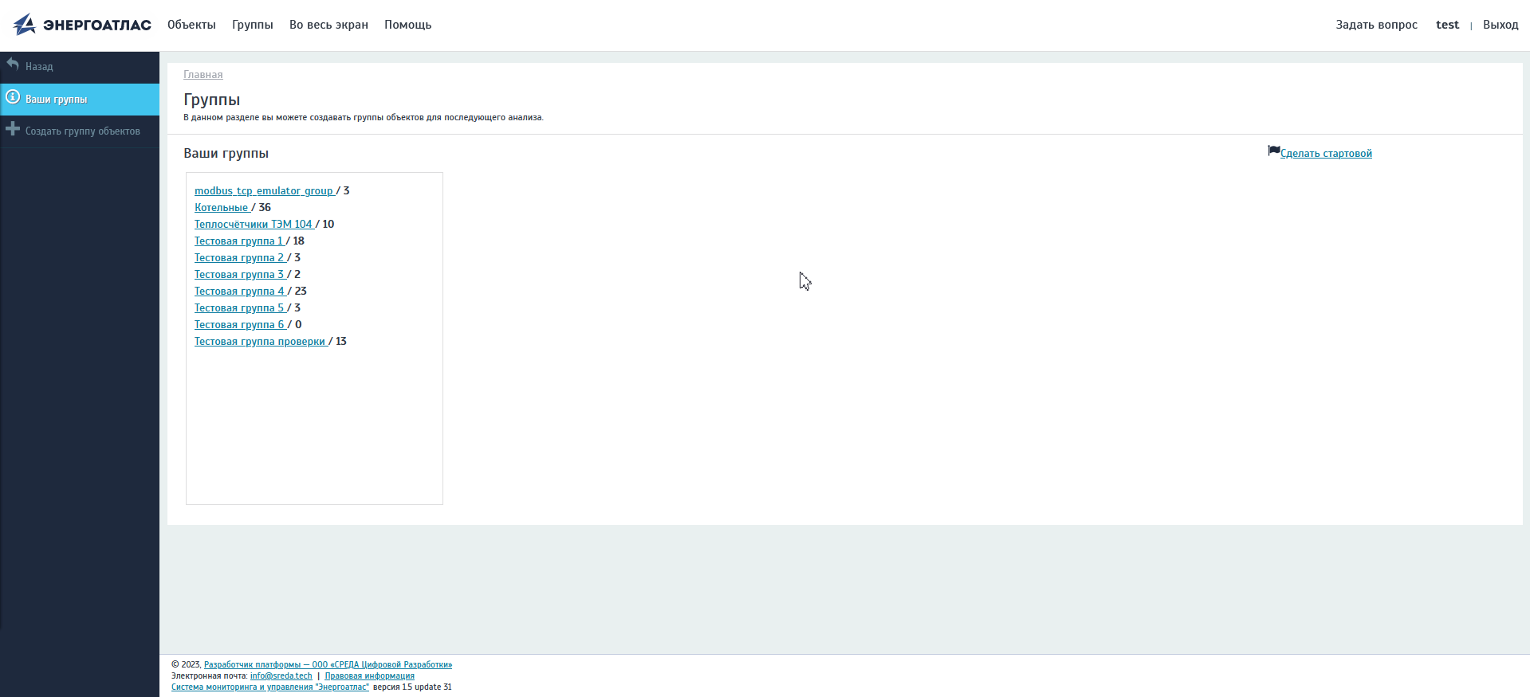Open the modbus_tcp_emulator_group link

click(264, 191)
